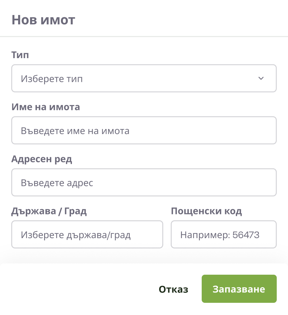
Task: Save the new property via green button
Action: point(239,289)
